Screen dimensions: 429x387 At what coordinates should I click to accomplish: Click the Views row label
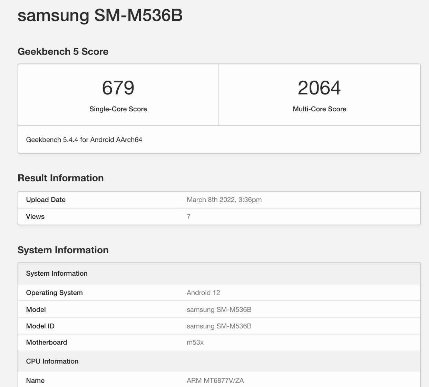click(35, 217)
